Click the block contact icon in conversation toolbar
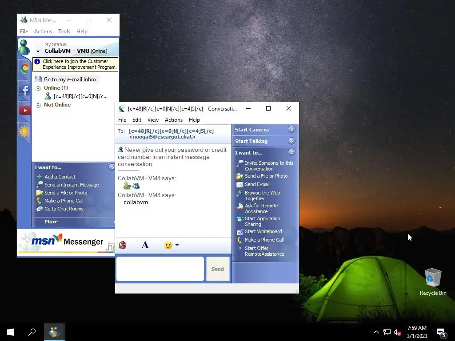Image resolution: width=455 pixels, height=341 pixels. pyautogui.click(x=123, y=245)
